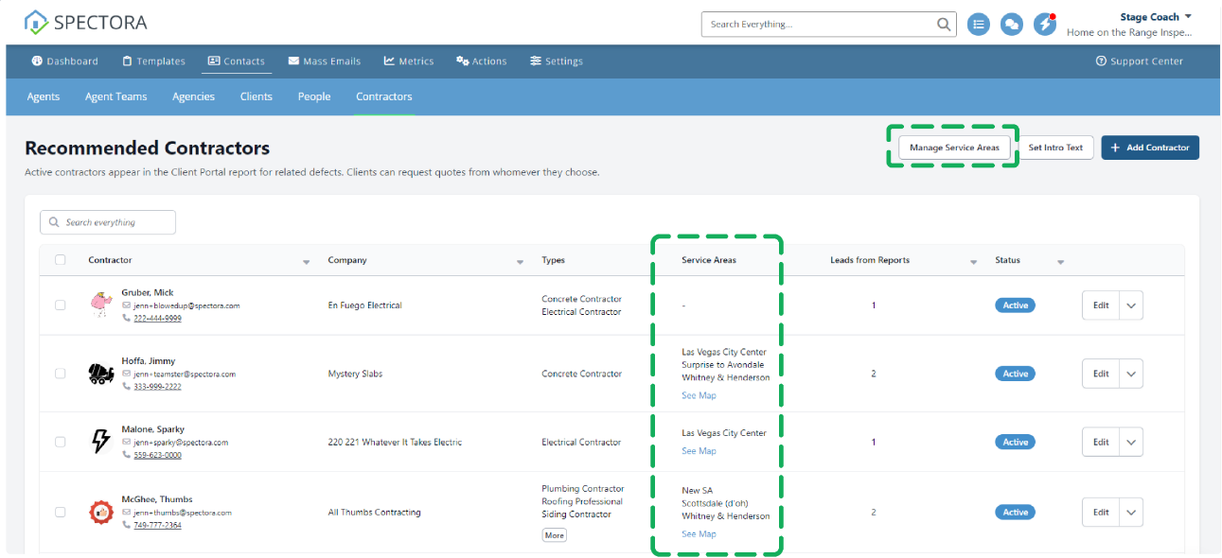Open the task list icon in the header
Screen dimensions: 1222x558
(x=979, y=25)
